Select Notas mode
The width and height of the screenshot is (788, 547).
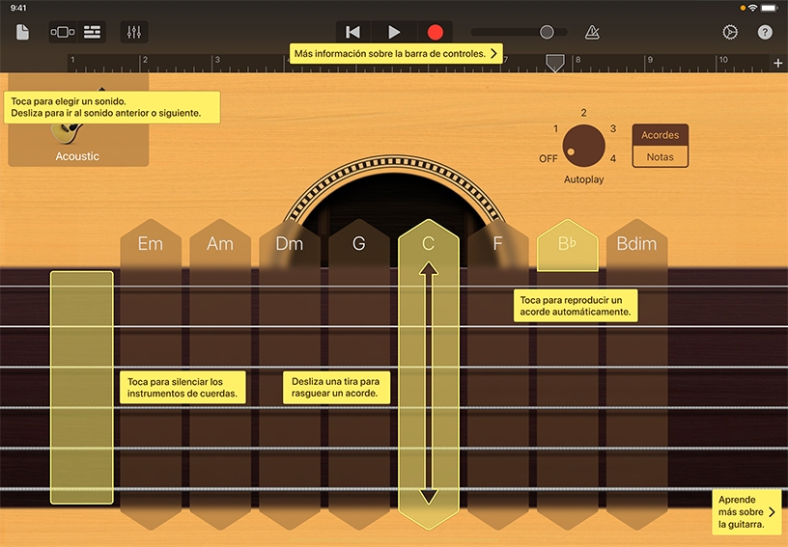click(660, 157)
